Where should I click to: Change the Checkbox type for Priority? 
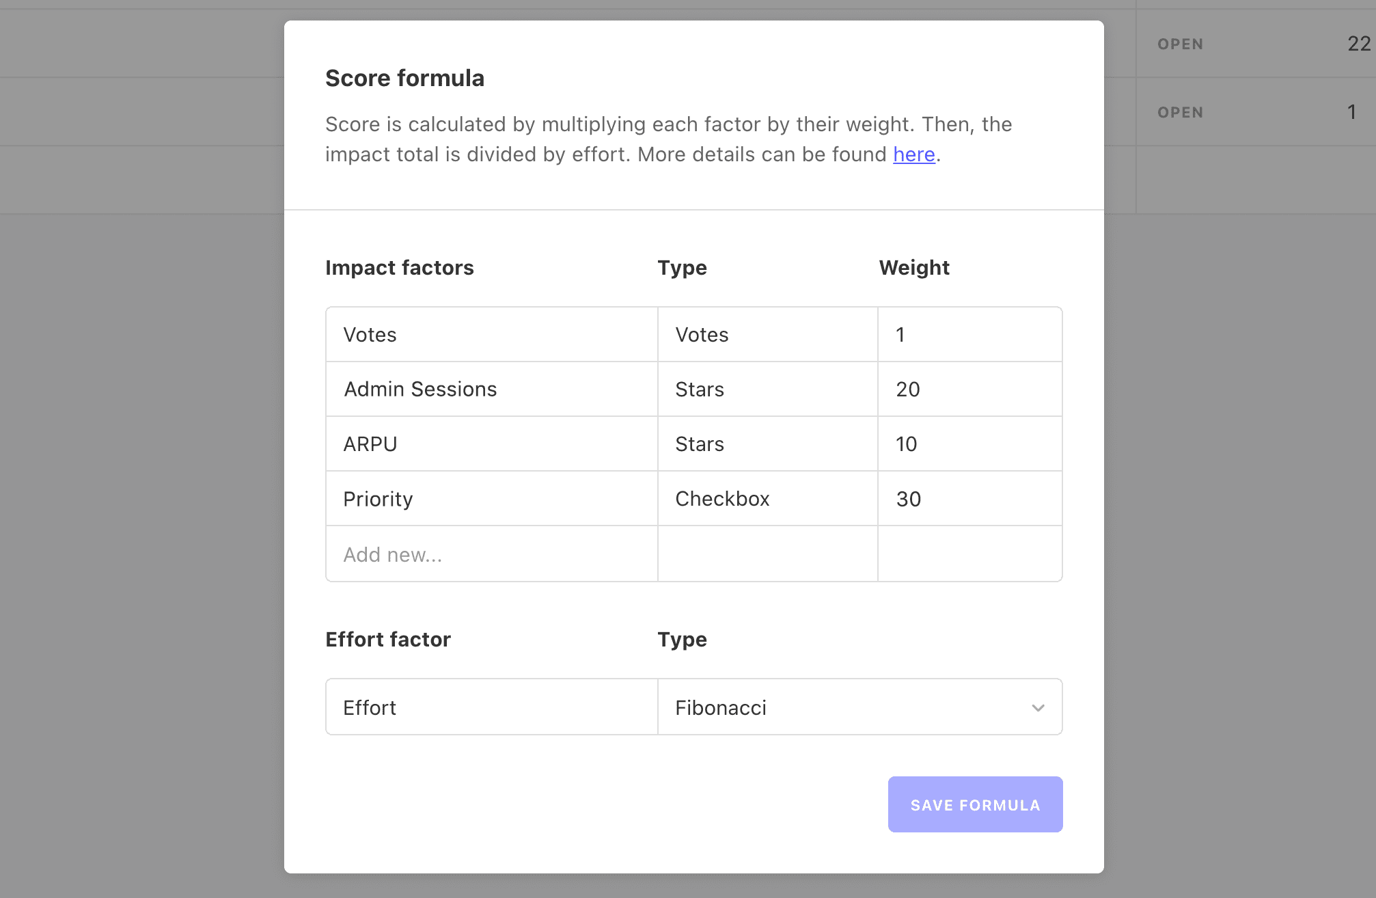[x=767, y=498]
